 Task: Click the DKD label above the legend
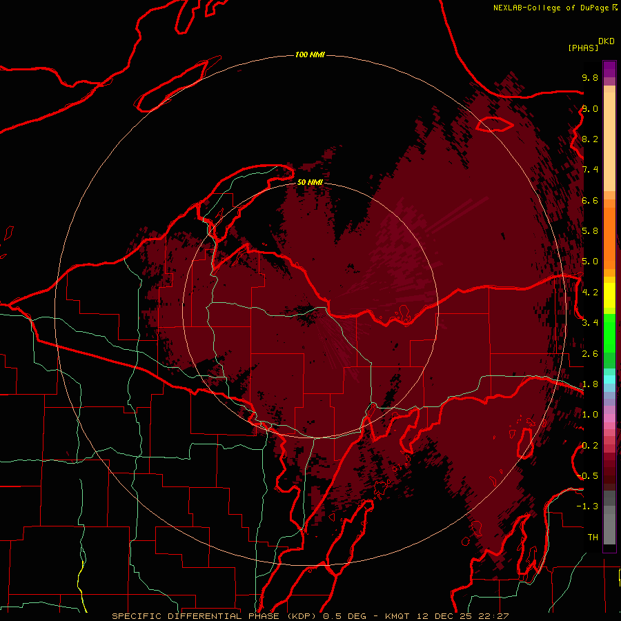pos(606,41)
